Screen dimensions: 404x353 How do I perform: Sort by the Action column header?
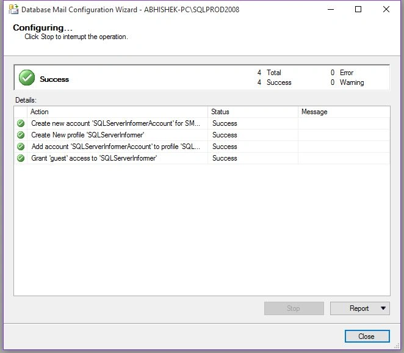117,112
